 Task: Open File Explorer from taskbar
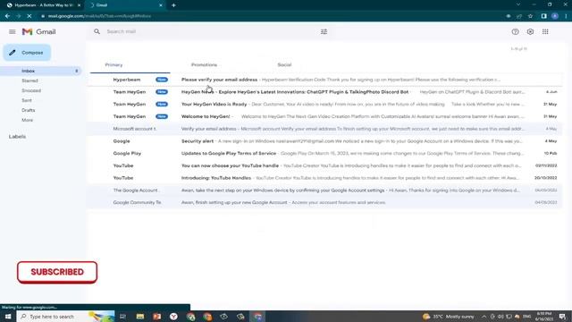pyautogui.click(x=140, y=317)
